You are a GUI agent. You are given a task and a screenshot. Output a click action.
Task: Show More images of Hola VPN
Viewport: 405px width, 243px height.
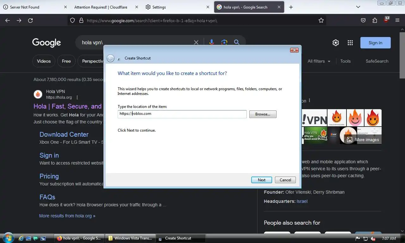363,140
